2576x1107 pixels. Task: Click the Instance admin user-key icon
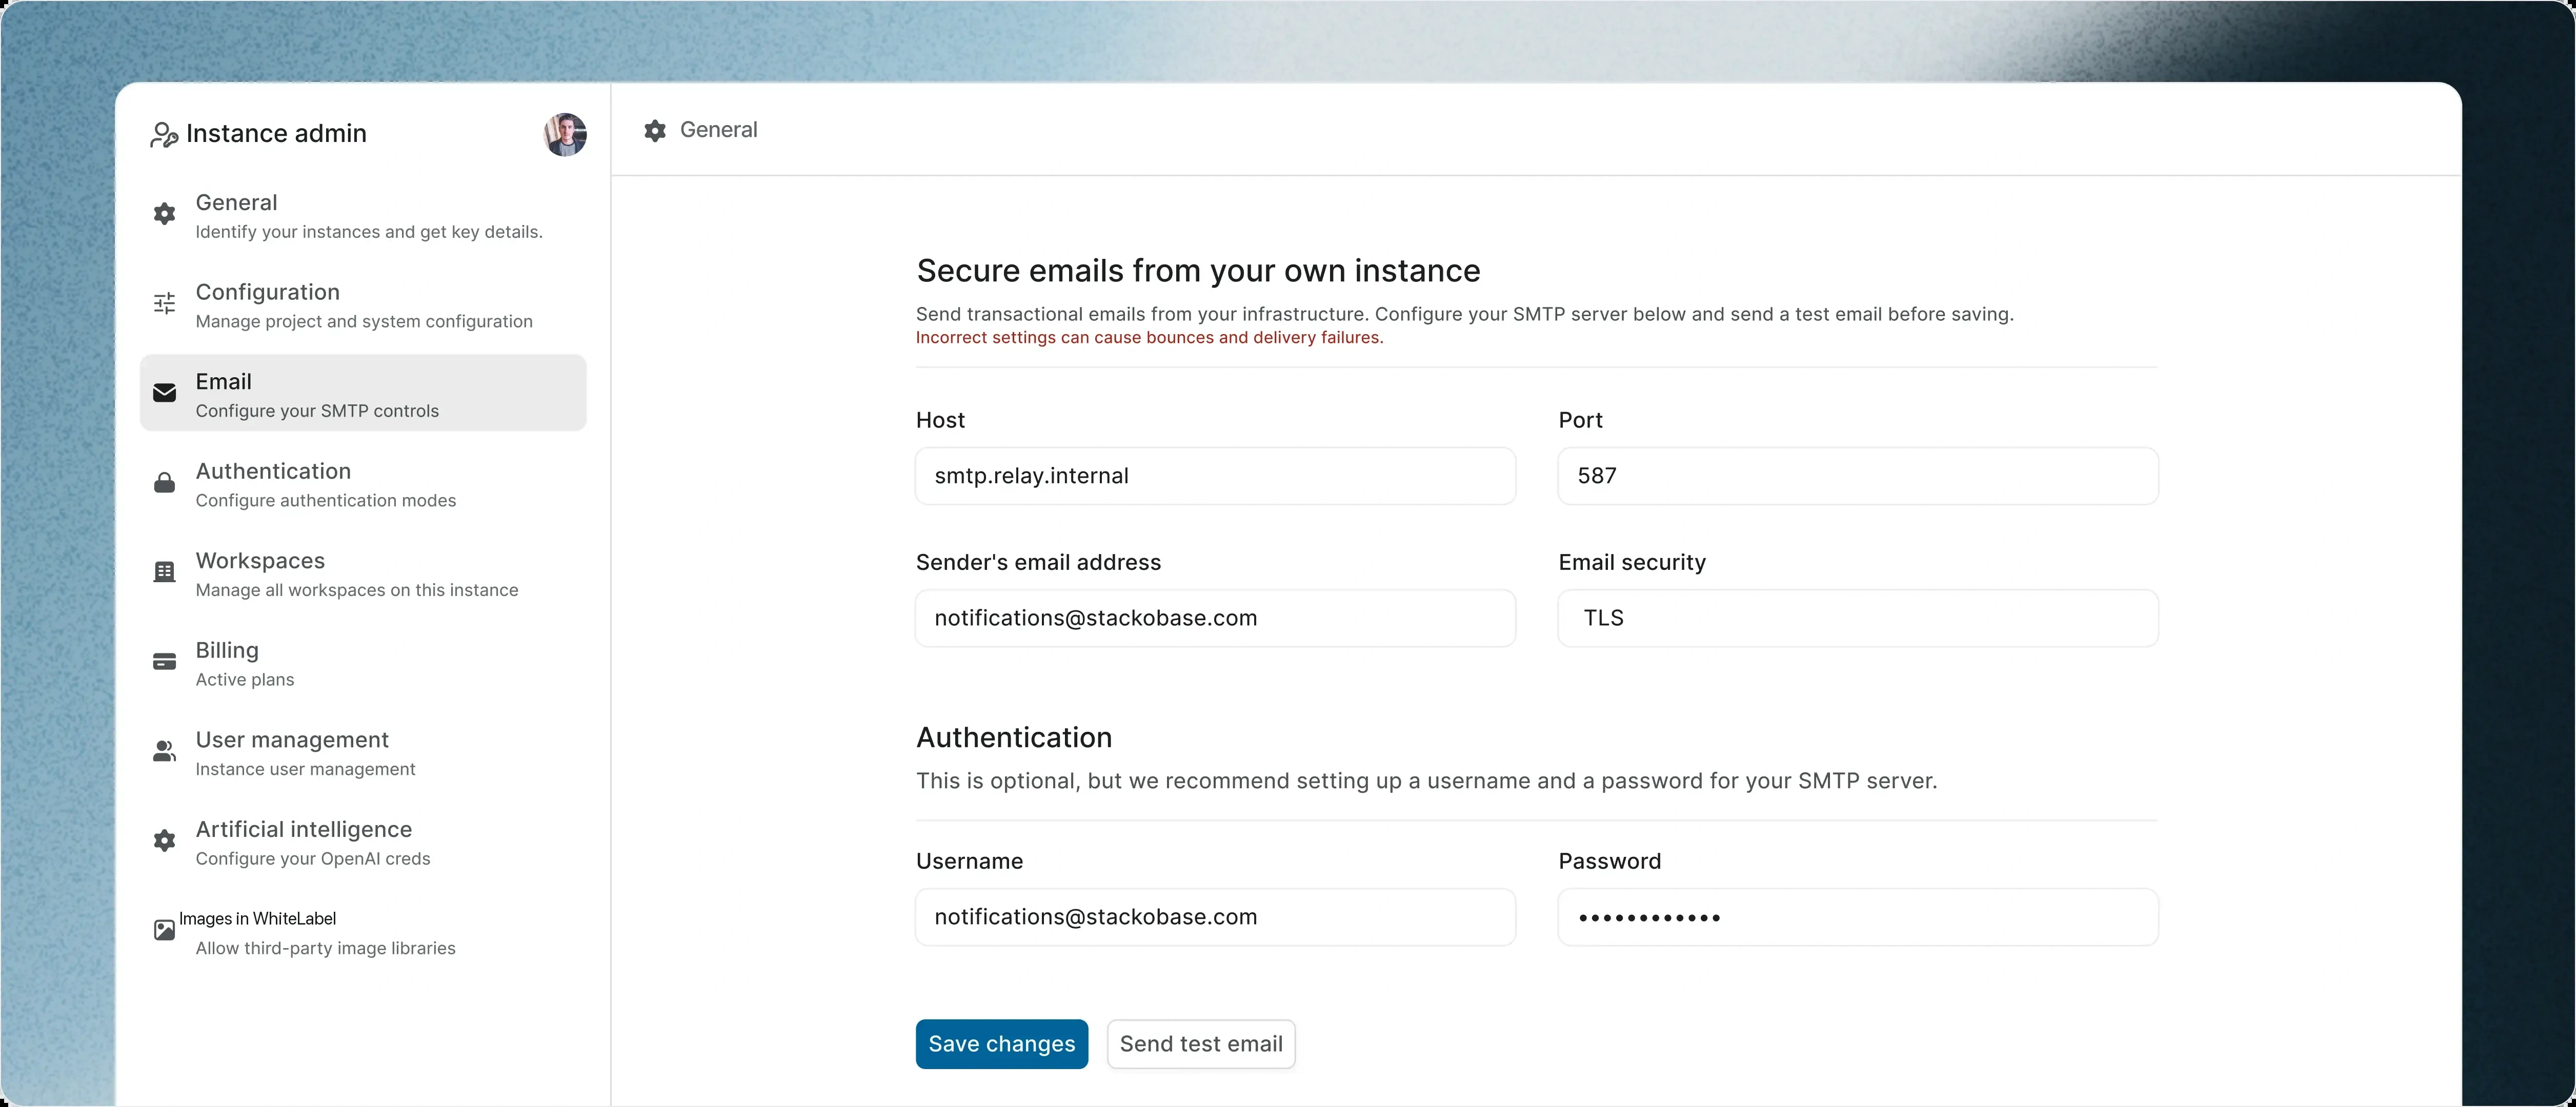pos(164,134)
